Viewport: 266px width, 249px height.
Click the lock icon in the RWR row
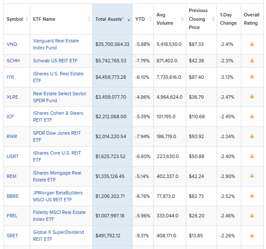tap(252, 136)
